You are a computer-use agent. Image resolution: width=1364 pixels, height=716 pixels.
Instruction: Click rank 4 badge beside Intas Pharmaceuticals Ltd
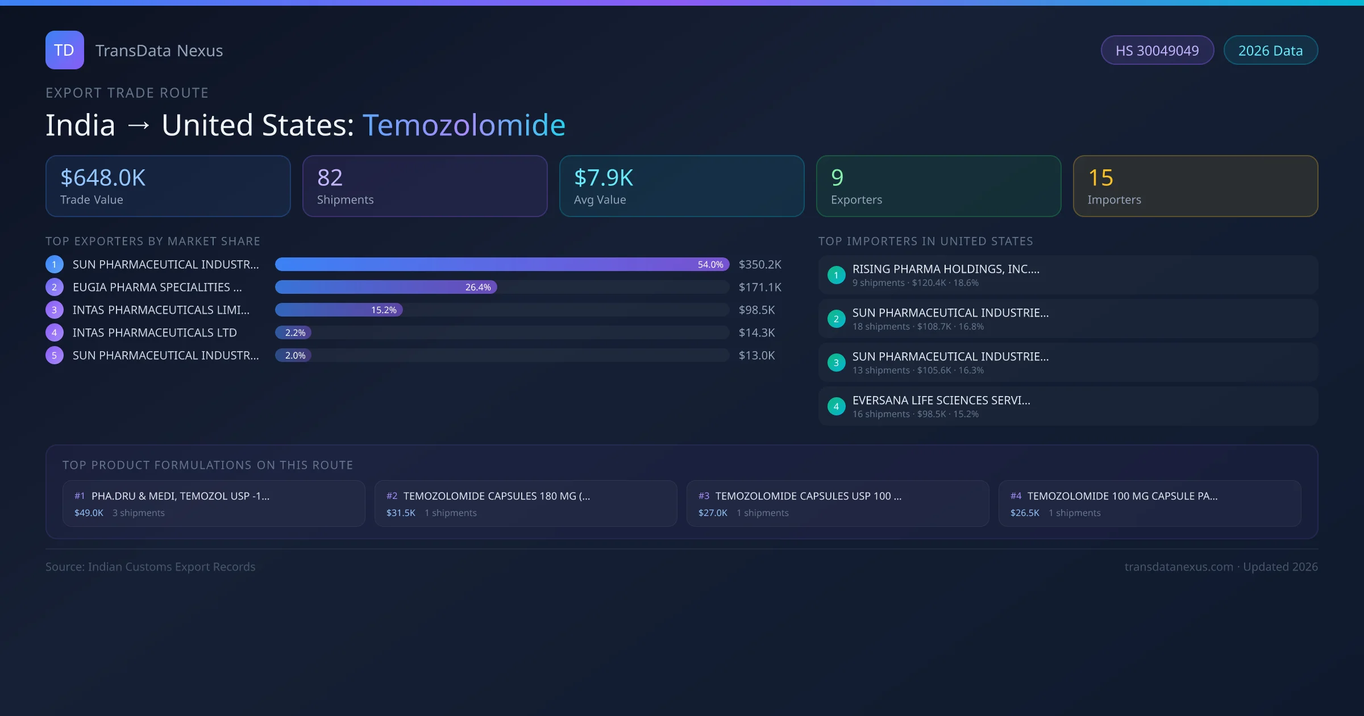tap(55, 332)
